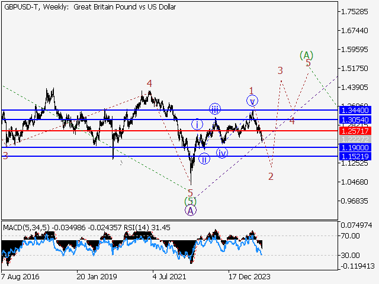Viewport: 379px width, 284px height.
Task: Click the 20 Jan 2019 date label
Action: (x=97, y=276)
